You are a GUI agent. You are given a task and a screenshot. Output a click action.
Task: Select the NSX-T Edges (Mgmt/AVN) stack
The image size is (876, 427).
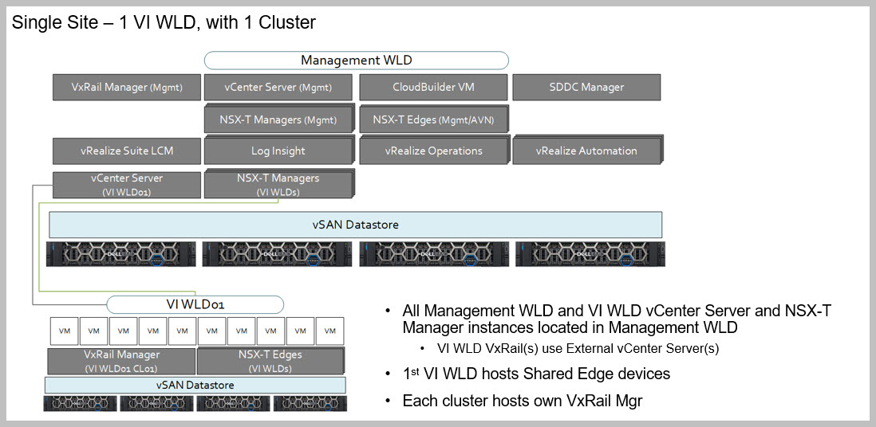click(433, 119)
